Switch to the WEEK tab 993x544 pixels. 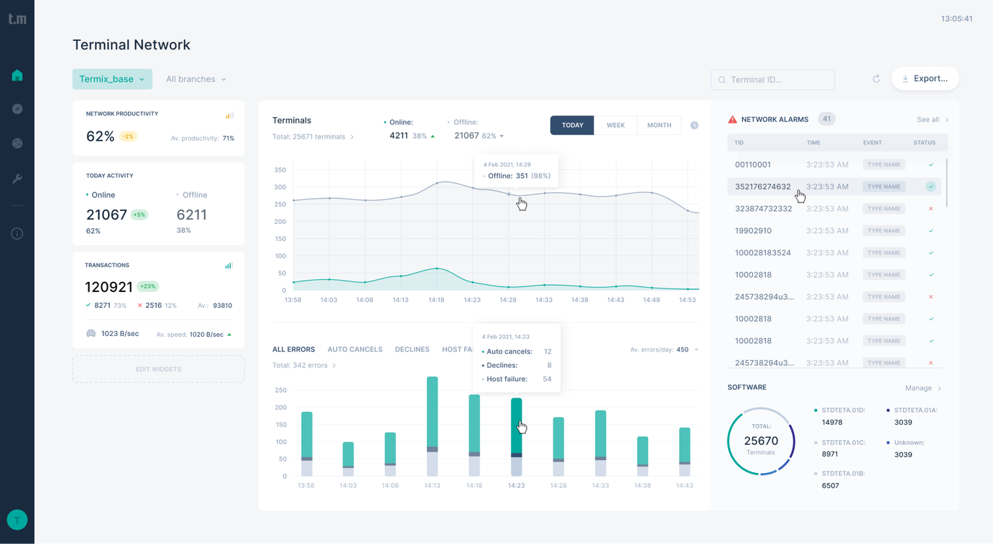click(616, 125)
